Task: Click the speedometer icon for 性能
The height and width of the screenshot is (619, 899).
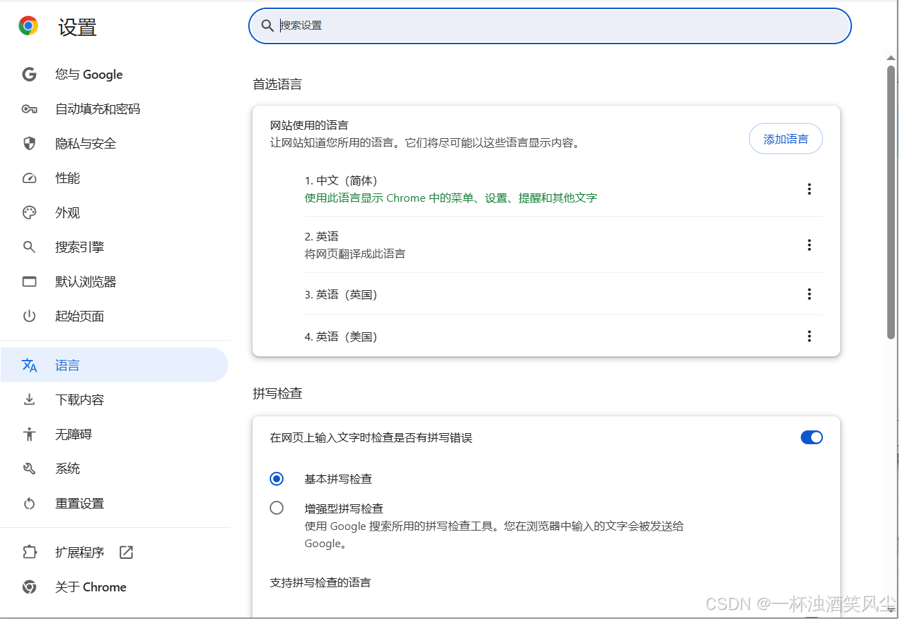Action: click(x=29, y=178)
